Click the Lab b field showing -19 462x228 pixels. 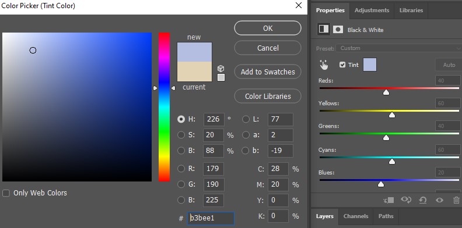tap(281, 151)
